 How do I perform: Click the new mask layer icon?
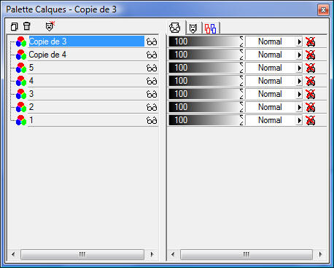pyautogui.click(x=50, y=26)
